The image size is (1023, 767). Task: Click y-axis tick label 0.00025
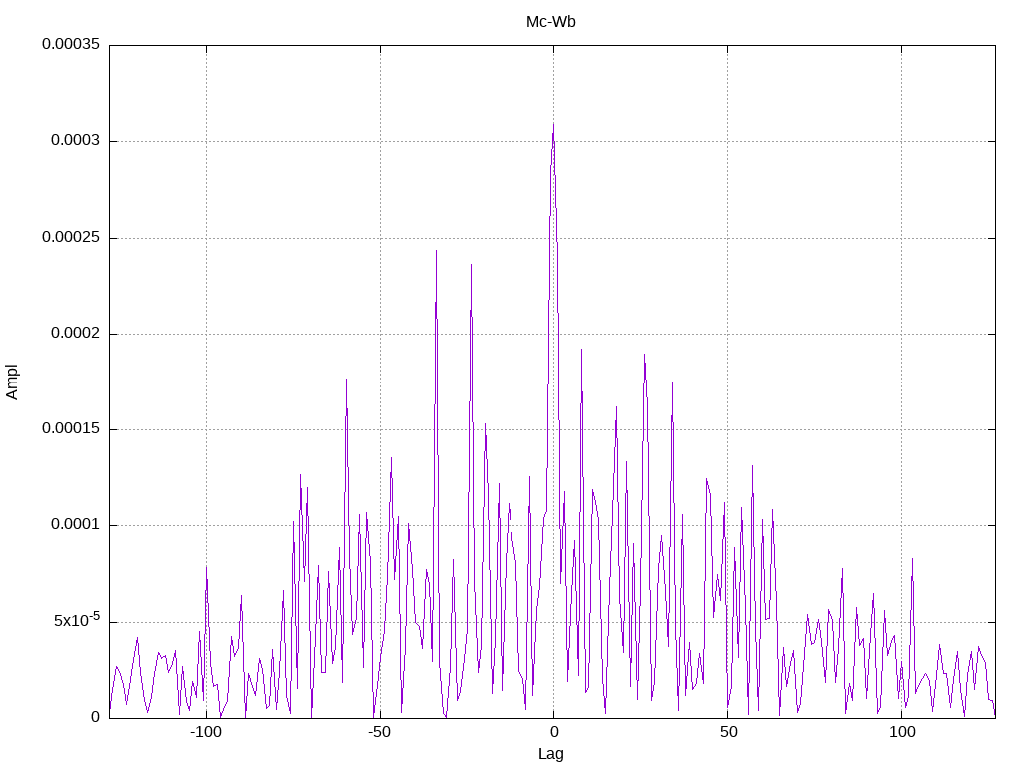pyautogui.click(x=71, y=237)
